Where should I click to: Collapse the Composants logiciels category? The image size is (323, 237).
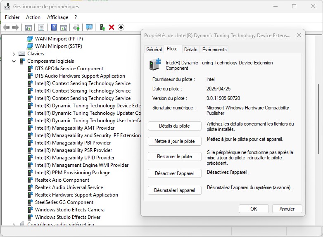[14, 61]
